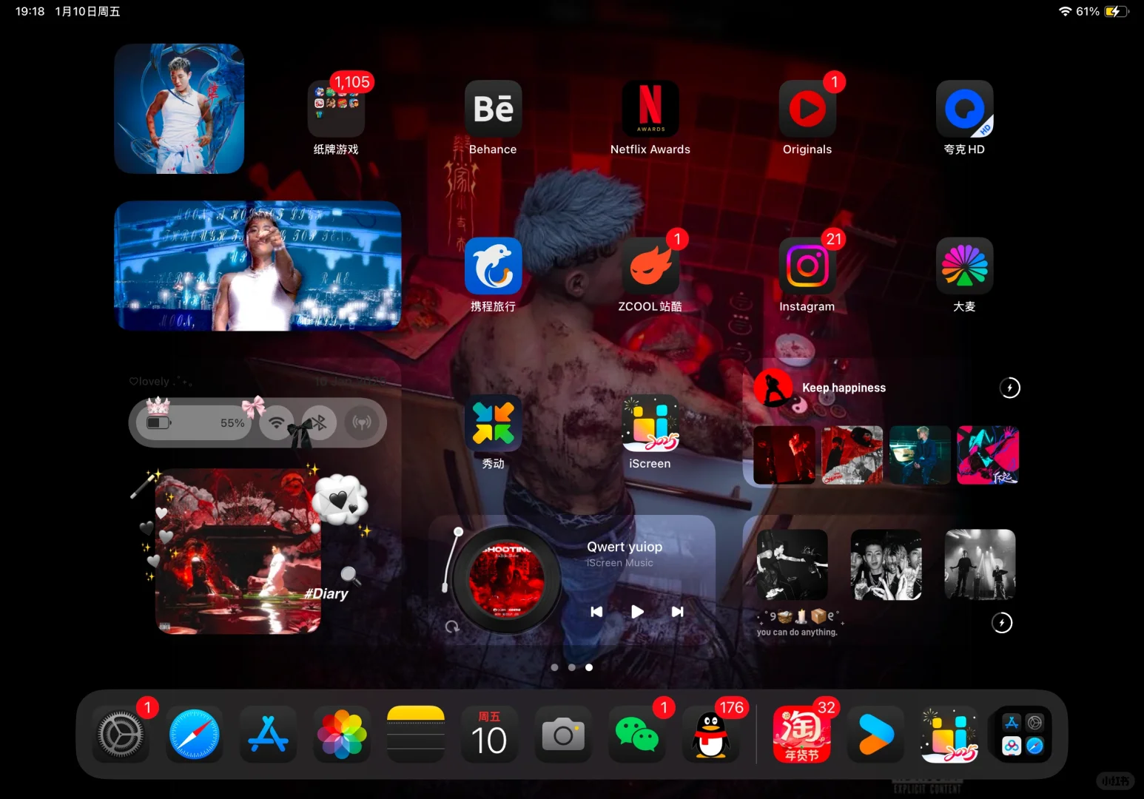Tap the 'Qwert yuiop' song title
The height and width of the screenshot is (799, 1144).
tap(625, 547)
